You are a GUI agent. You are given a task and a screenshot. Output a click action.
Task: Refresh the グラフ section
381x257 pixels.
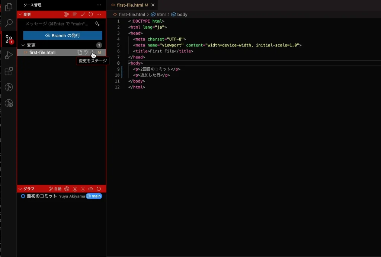click(99, 189)
